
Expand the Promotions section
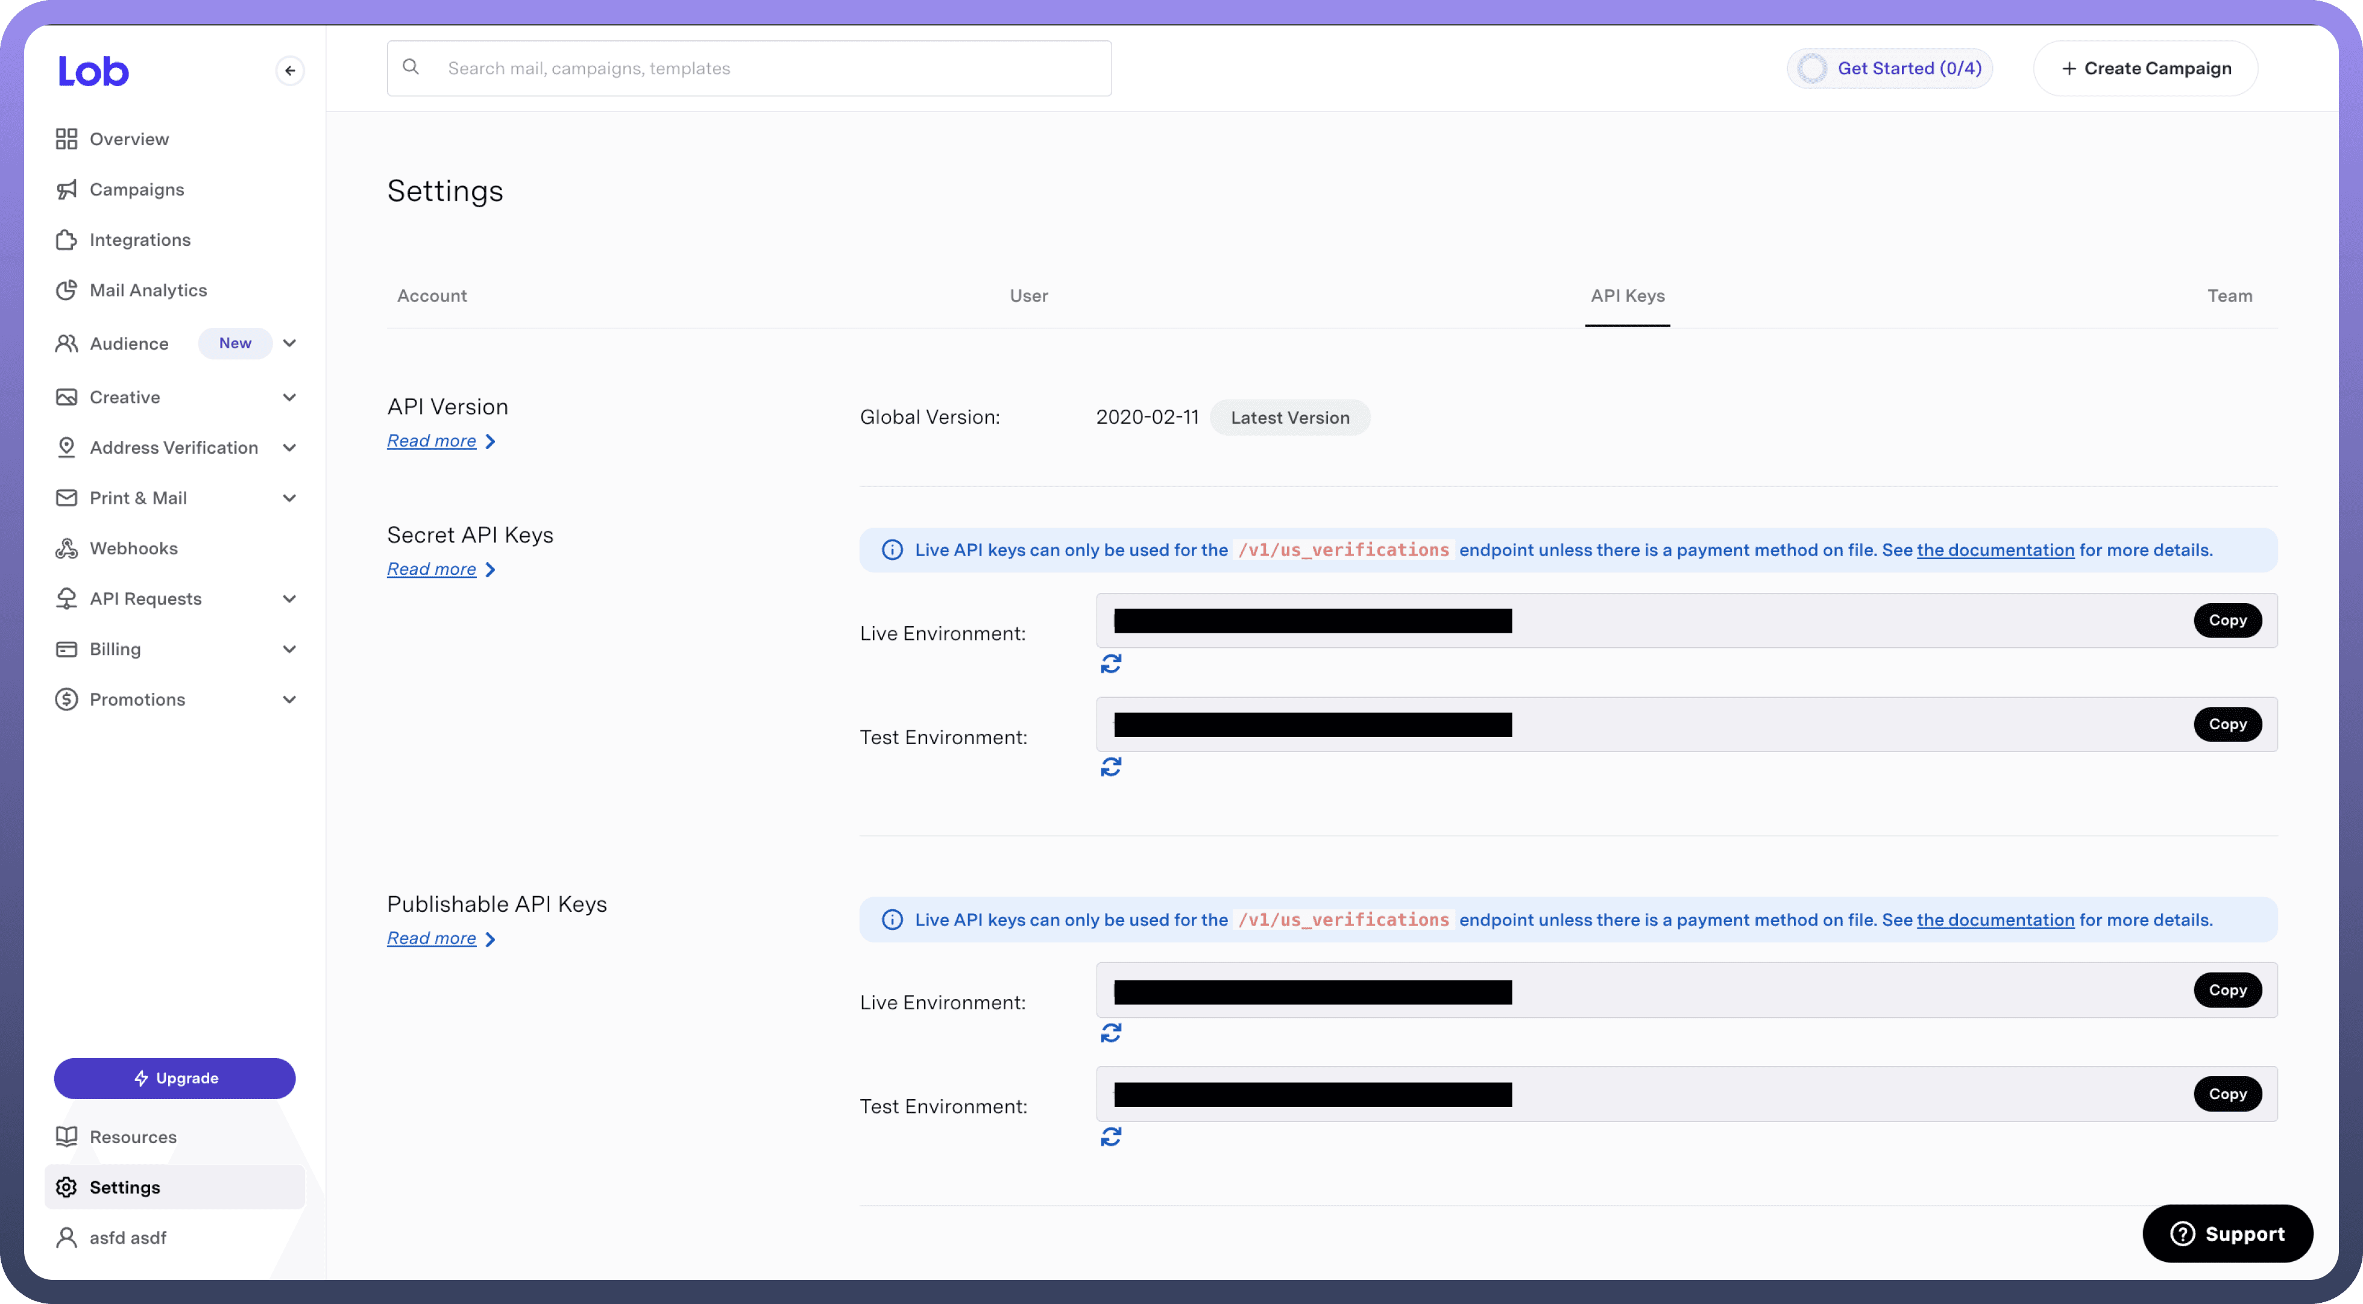click(290, 700)
